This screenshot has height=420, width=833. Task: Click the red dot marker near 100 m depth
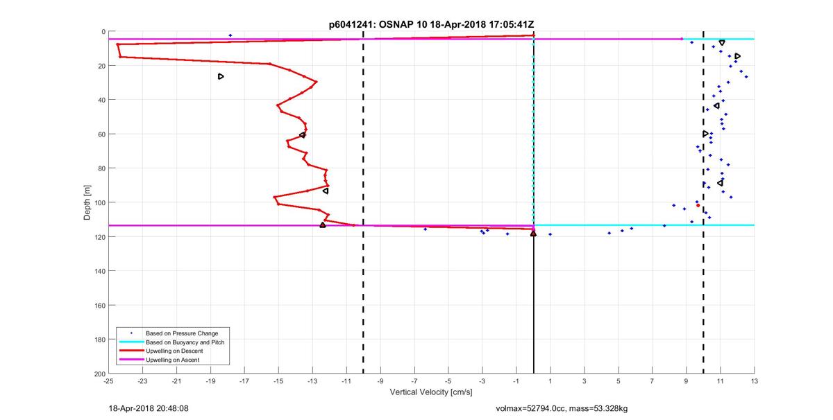[698, 205]
